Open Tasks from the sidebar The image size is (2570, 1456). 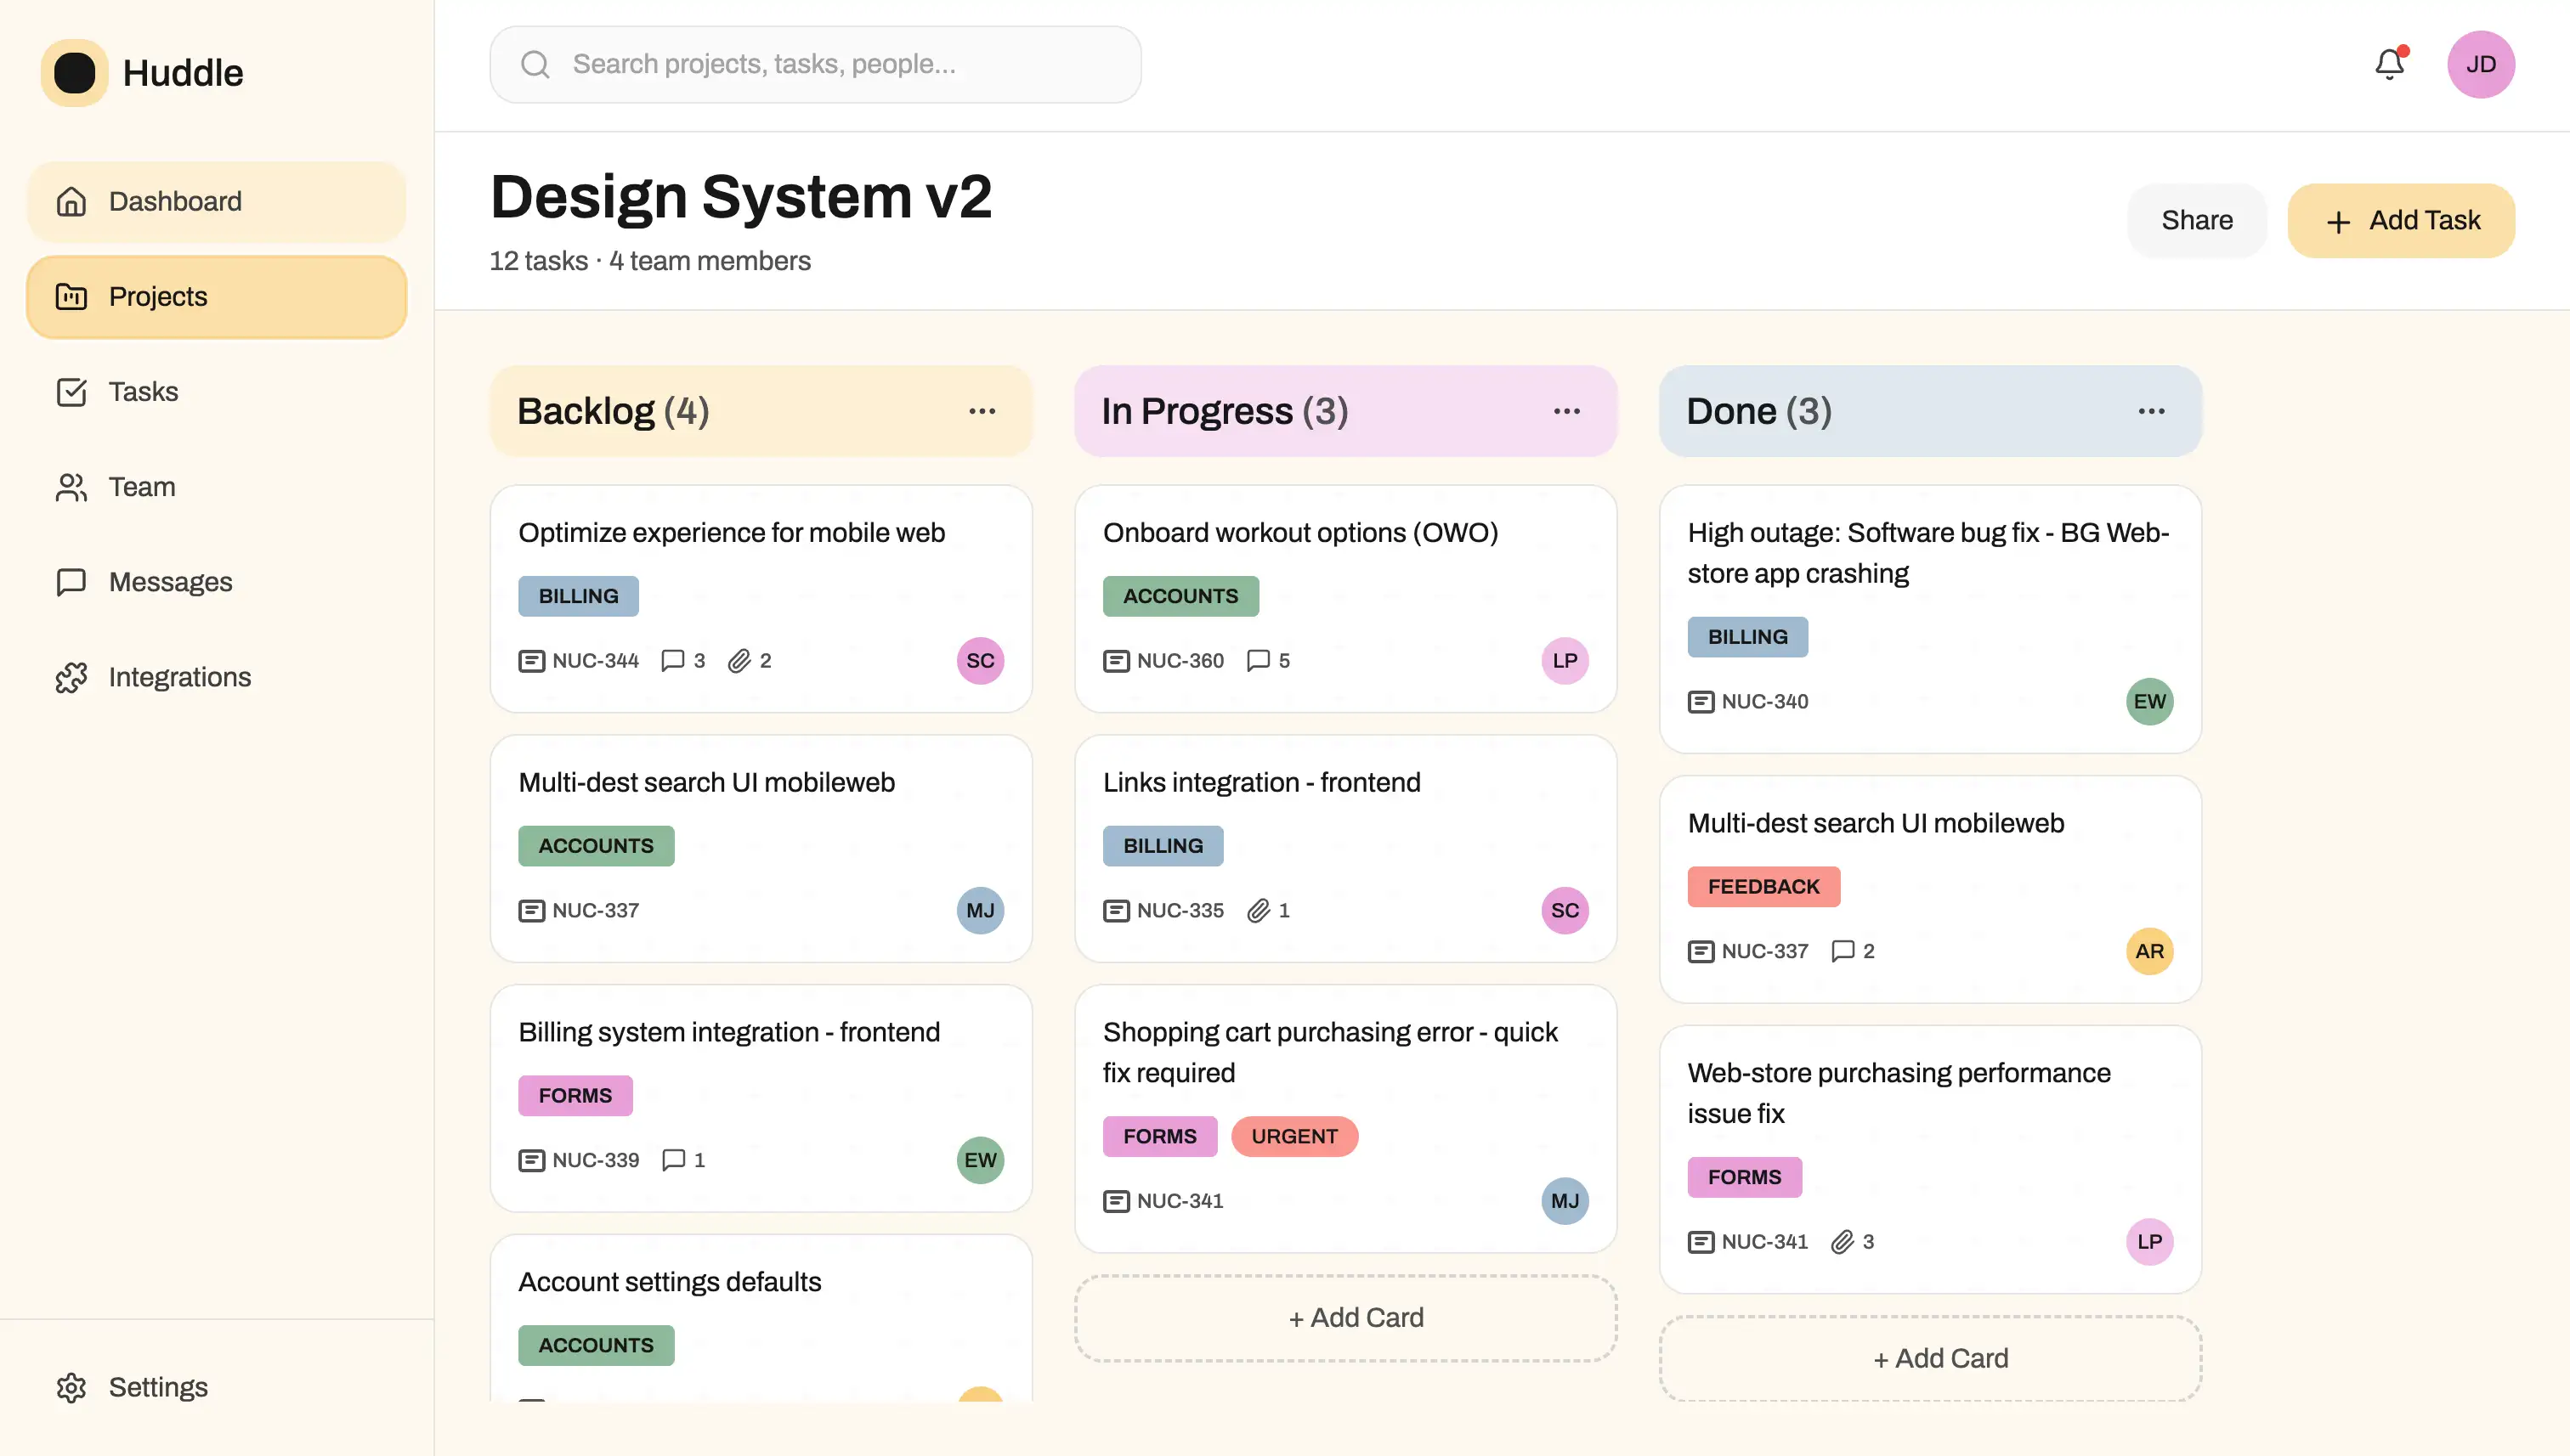pyautogui.click(x=143, y=392)
